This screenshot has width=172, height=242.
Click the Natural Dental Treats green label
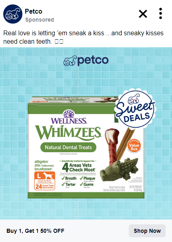pyautogui.click(x=68, y=147)
